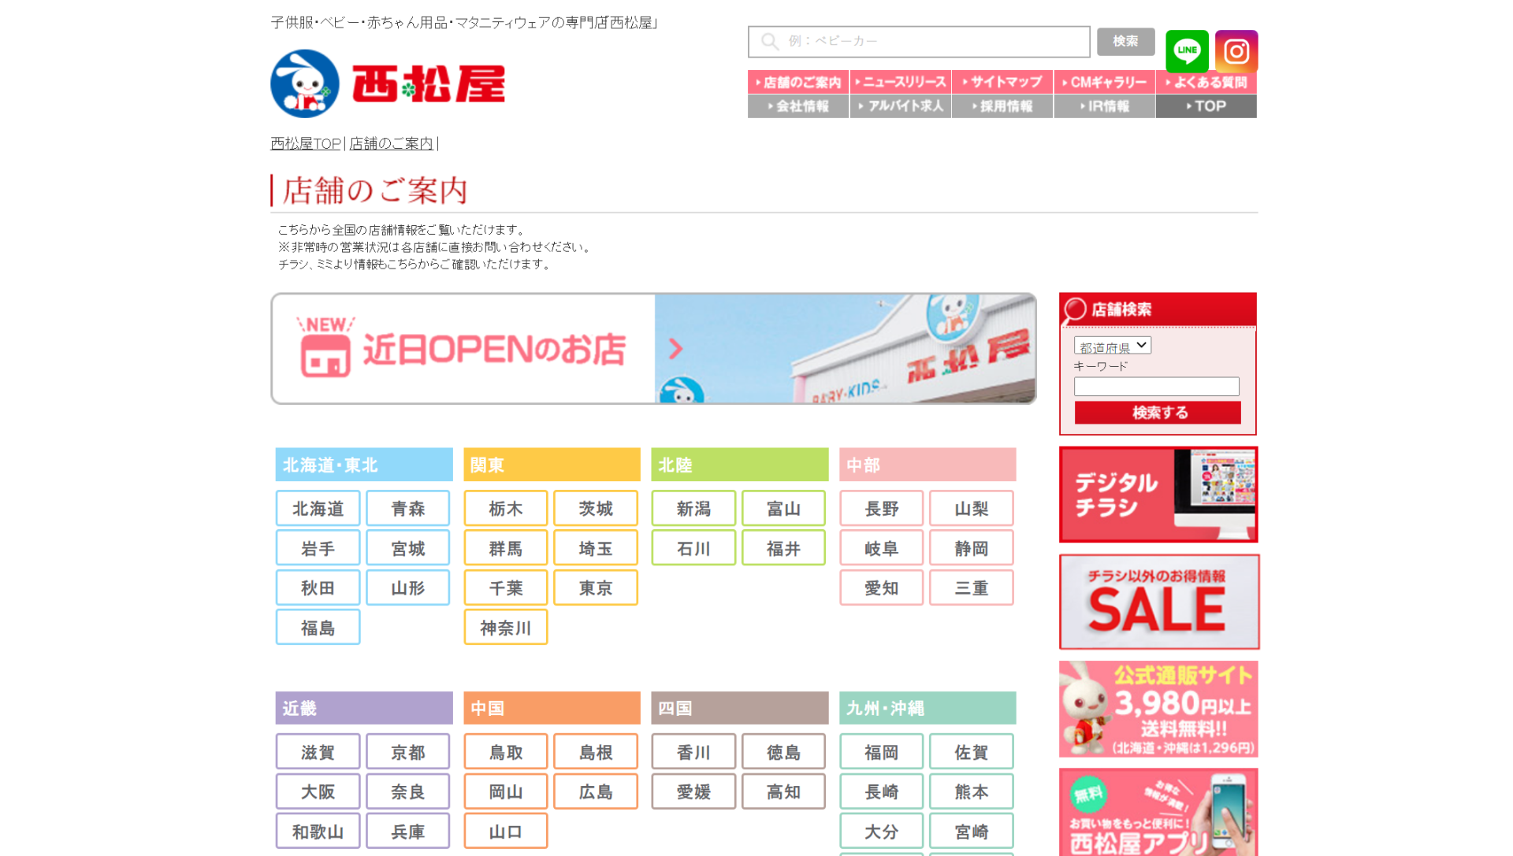Choose 埼玉 in the 関東 region

pos(596,548)
